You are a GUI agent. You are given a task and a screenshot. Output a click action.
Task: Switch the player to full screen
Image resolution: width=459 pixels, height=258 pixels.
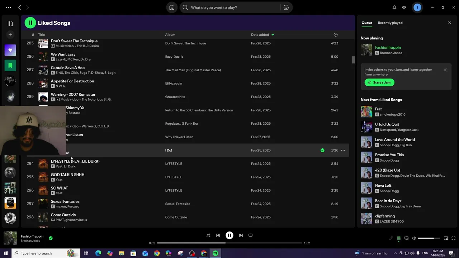click(x=453, y=238)
